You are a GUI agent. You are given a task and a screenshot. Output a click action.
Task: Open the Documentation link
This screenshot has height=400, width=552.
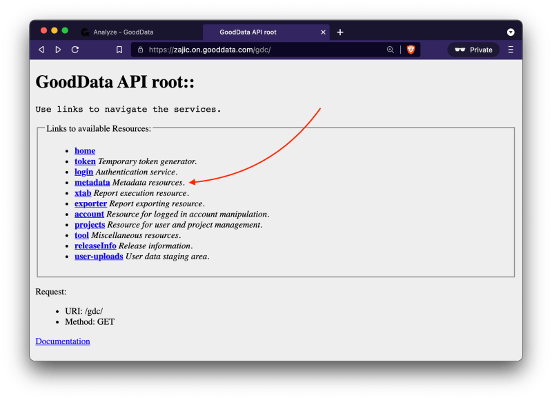pos(63,341)
